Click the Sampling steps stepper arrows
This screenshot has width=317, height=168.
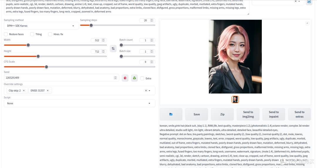[152, 21]
